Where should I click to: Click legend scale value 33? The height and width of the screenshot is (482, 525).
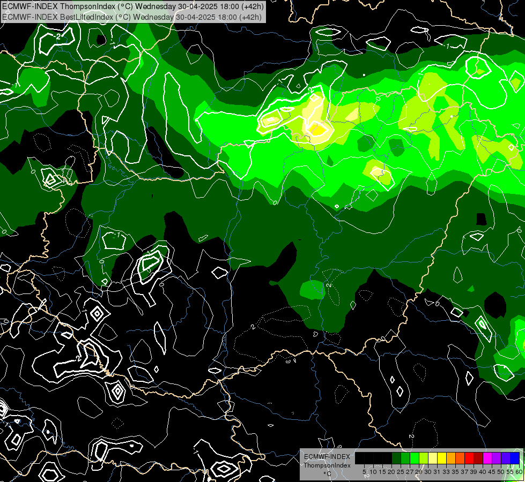[446, 472]
